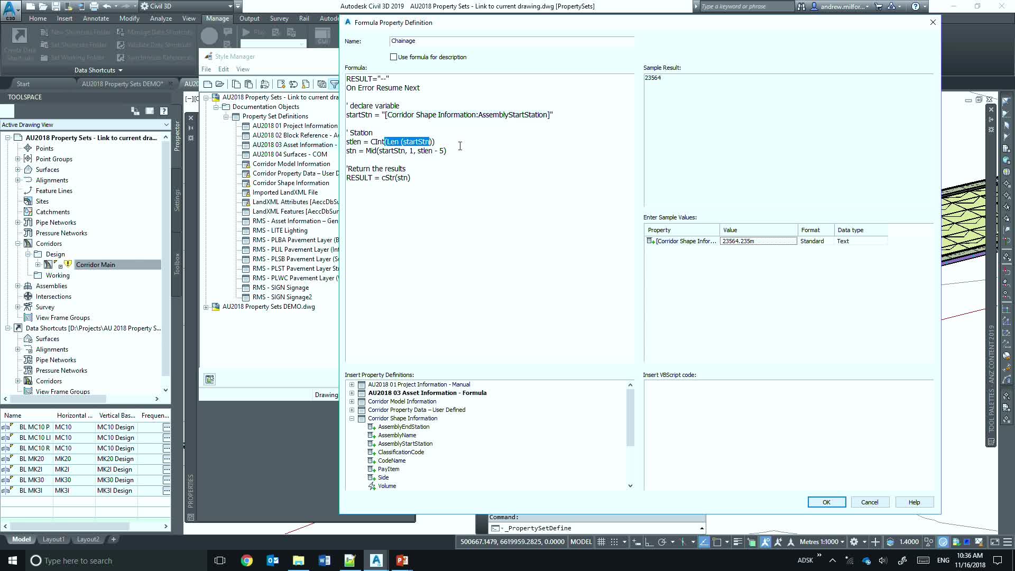Click the customization hamburger icon in status bar
Image resolution: width=1015 pixels, height=571 pixels.
[1008, 542]
